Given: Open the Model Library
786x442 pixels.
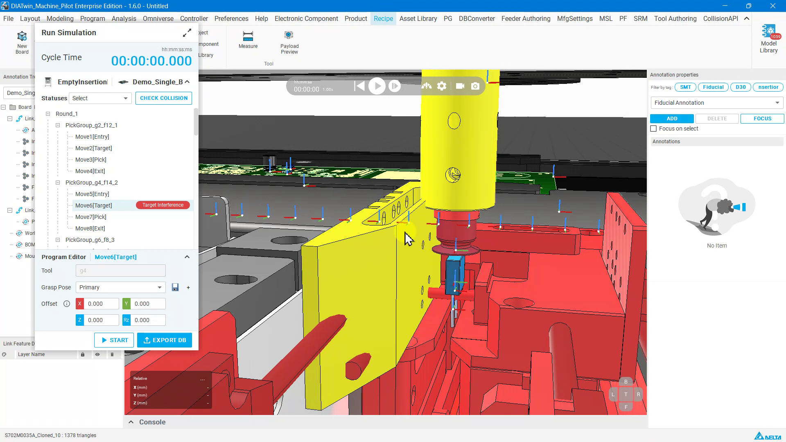Looking at the screenshot, I should tap(768, 39).
